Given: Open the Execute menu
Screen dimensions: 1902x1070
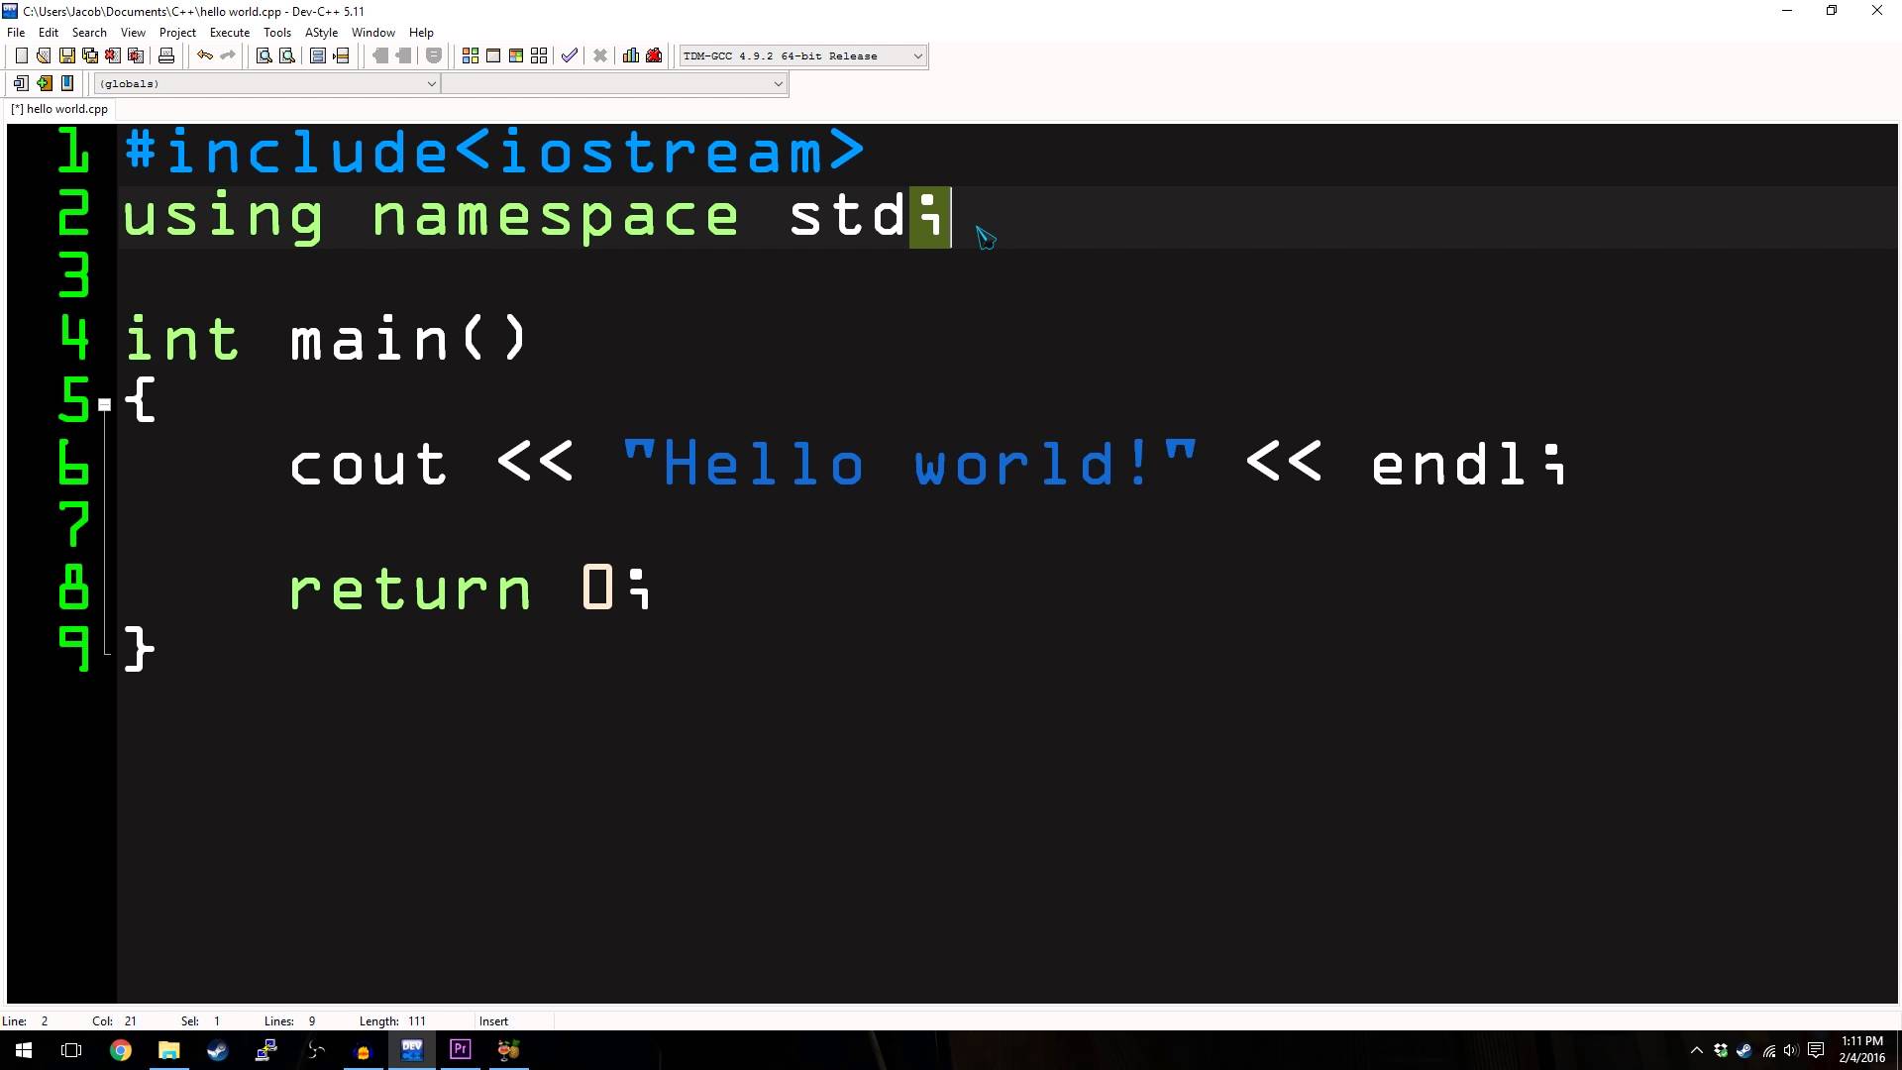Looking at the screenshot, I should 230,32.
